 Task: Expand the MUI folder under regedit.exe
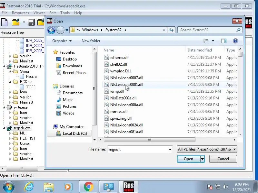[x=10, y=133]
